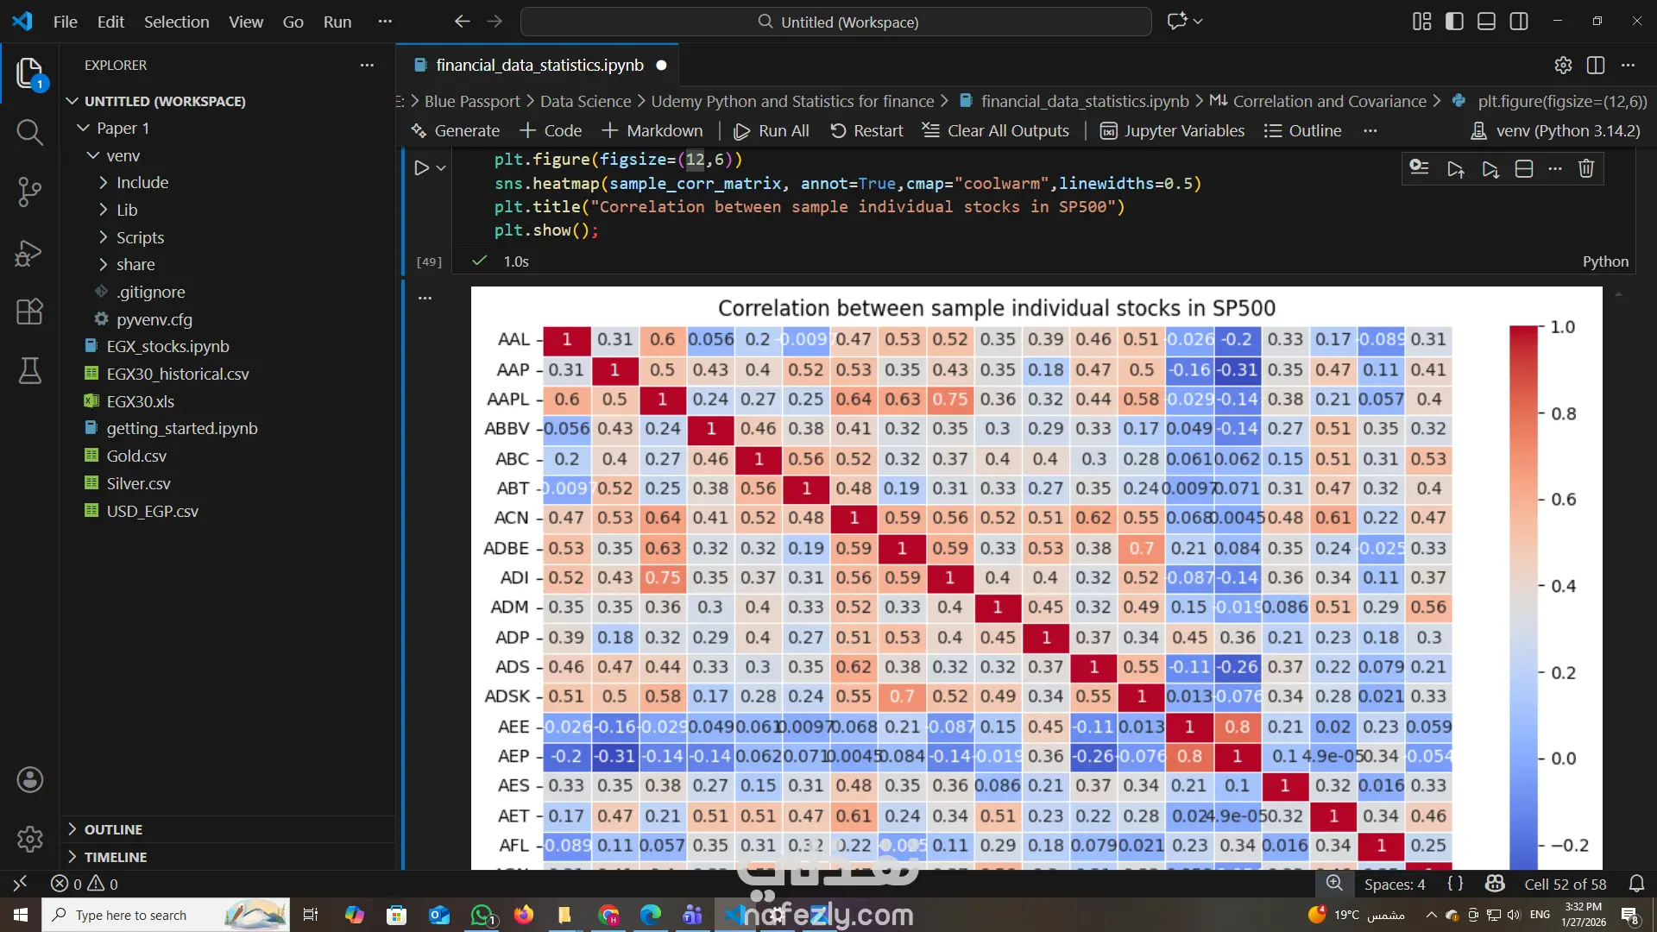Screen dimensions: 1657x932
Task: Open the Testing flask view
Action: (29, 371)
